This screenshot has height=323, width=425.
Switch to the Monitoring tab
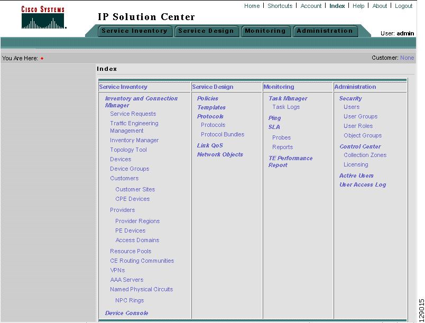(x=265, y=31)
